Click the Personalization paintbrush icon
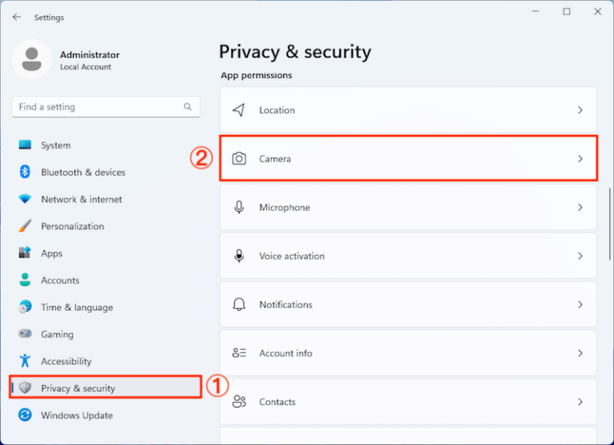Viewport: 614px width, 445px height. tap(25, 226)
